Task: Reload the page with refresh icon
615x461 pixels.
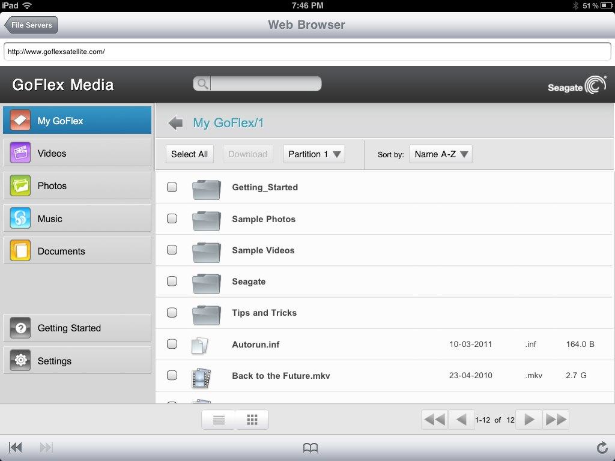Action: (601, 447)
